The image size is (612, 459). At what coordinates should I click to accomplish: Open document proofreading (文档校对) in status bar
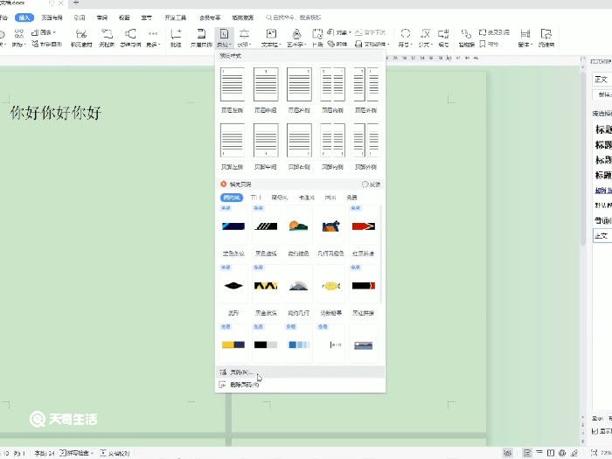115,453
